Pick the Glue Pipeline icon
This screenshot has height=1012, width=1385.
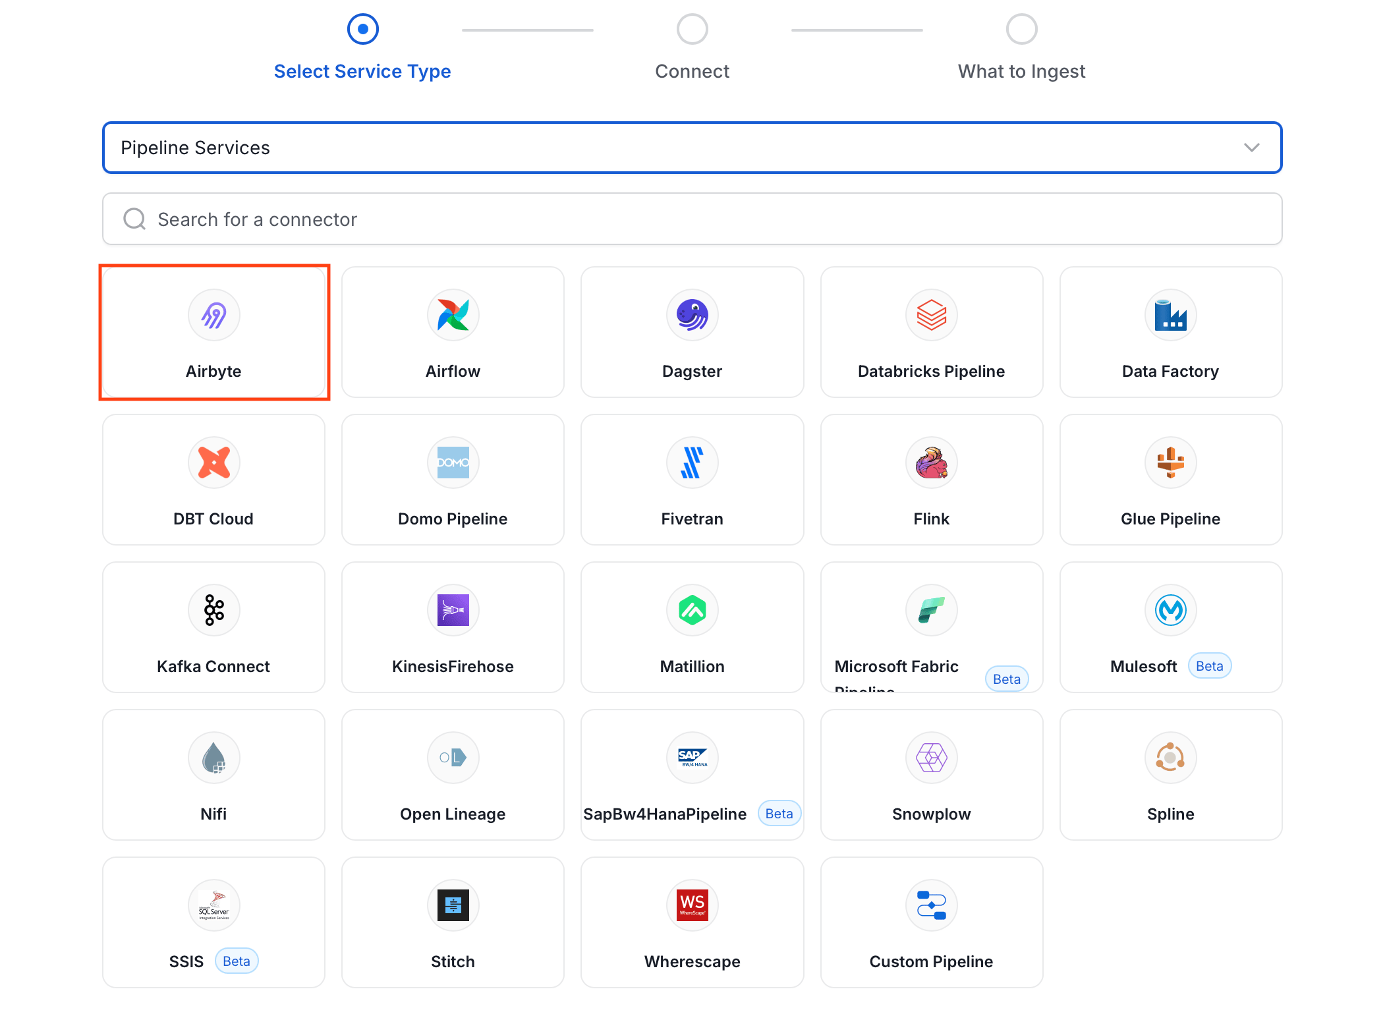(x=1170, y=463)
